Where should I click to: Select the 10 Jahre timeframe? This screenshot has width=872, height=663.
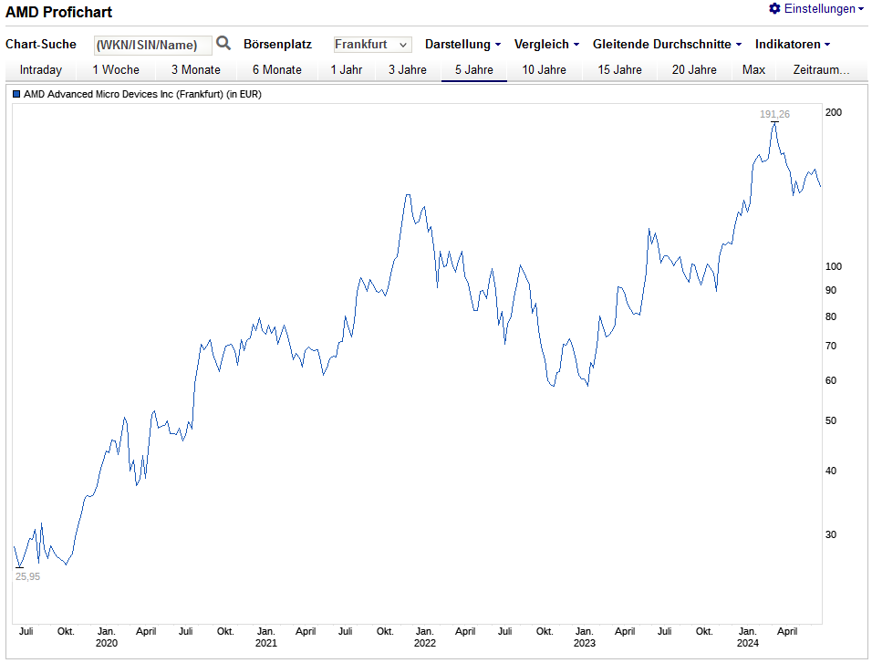coord(544,70)
